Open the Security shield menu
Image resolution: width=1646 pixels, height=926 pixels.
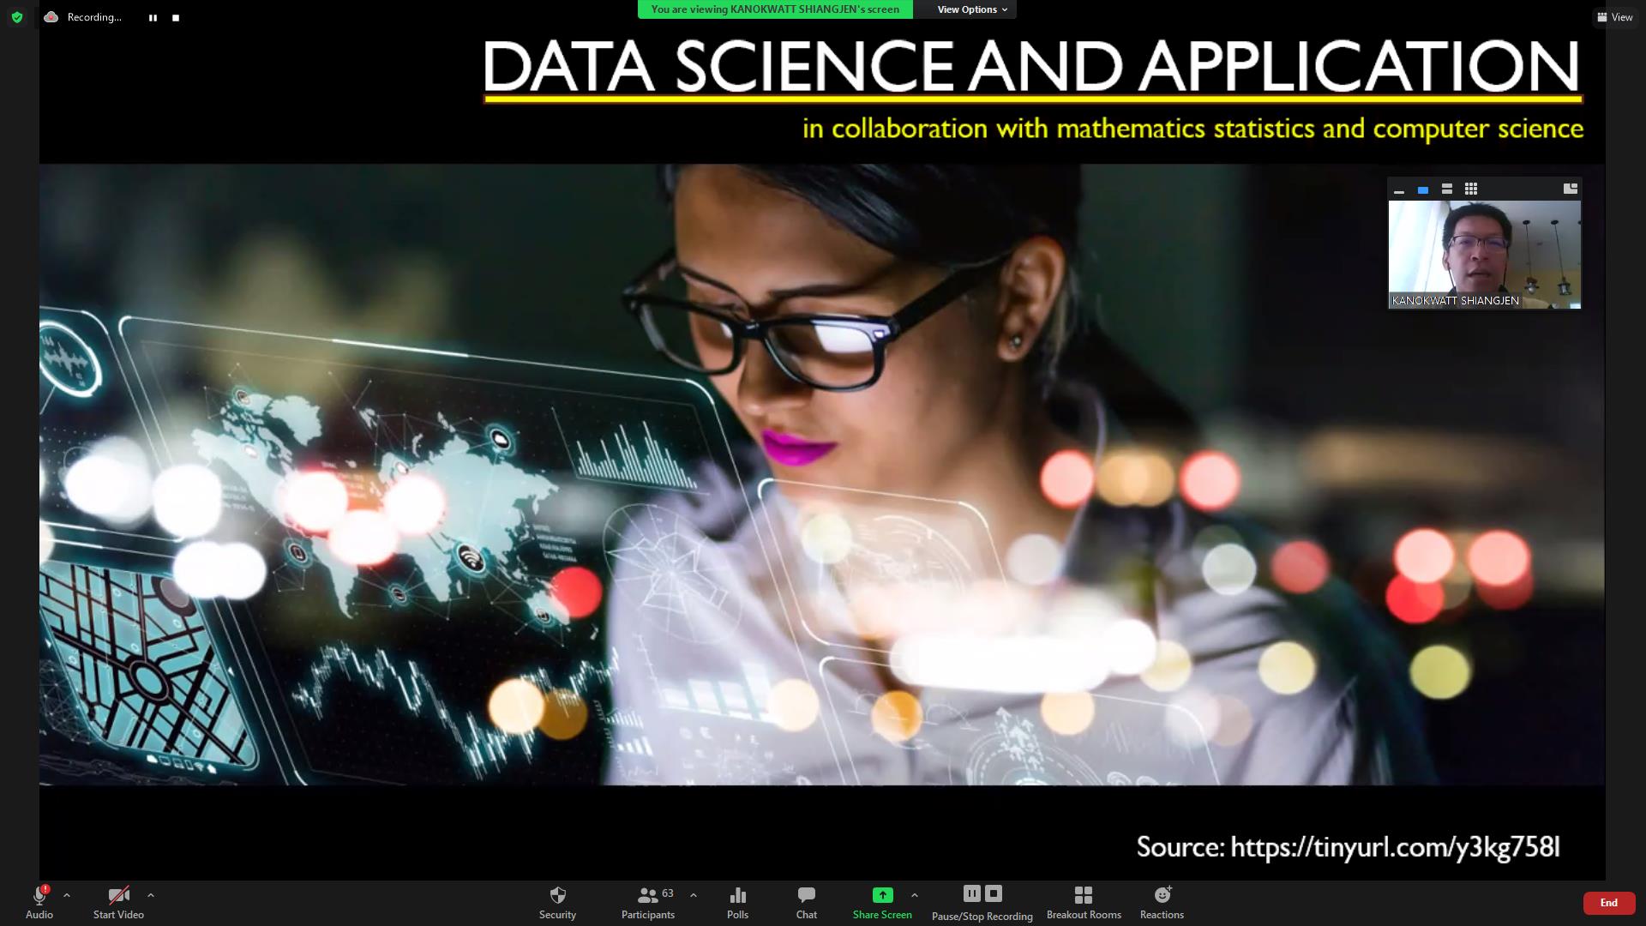click(557, 903)
